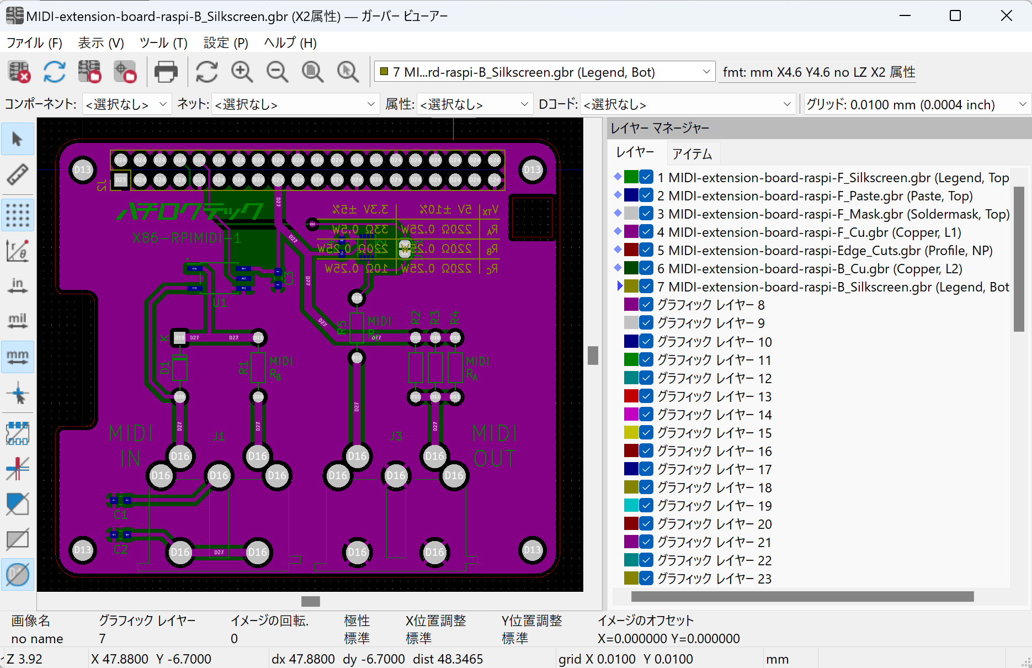This screenshot has height=668, width=1032.
Task: Switch to the アイテム tab
Action: 692,154
